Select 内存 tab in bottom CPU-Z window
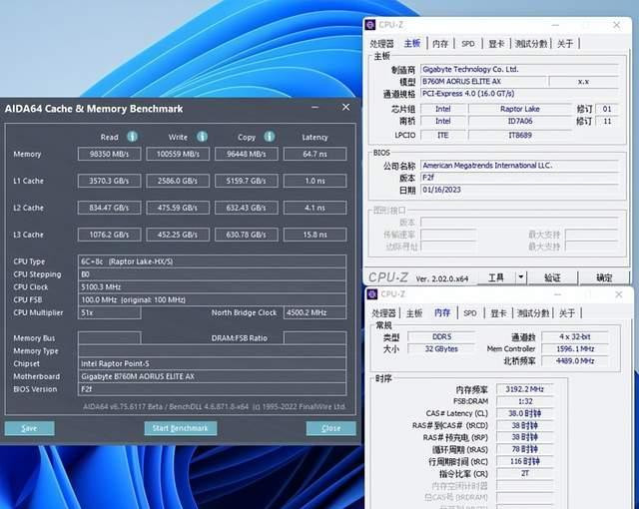Screen dimensions: 639x509 point(442,312)
